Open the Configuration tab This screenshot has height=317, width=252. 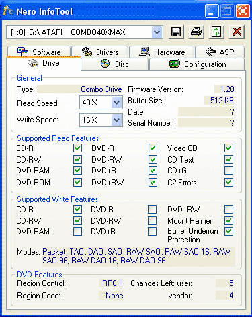tap(197, 64)
